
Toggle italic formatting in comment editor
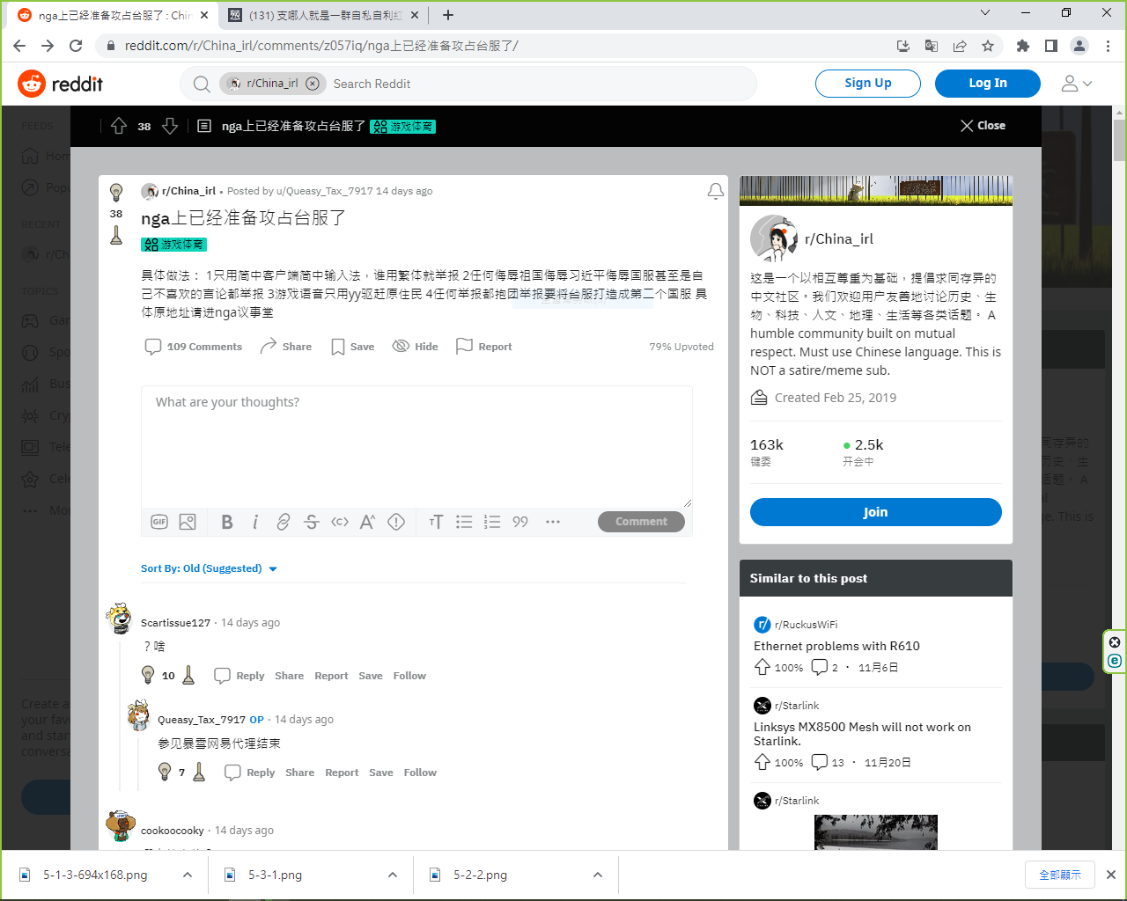click(x=255, y=522)
